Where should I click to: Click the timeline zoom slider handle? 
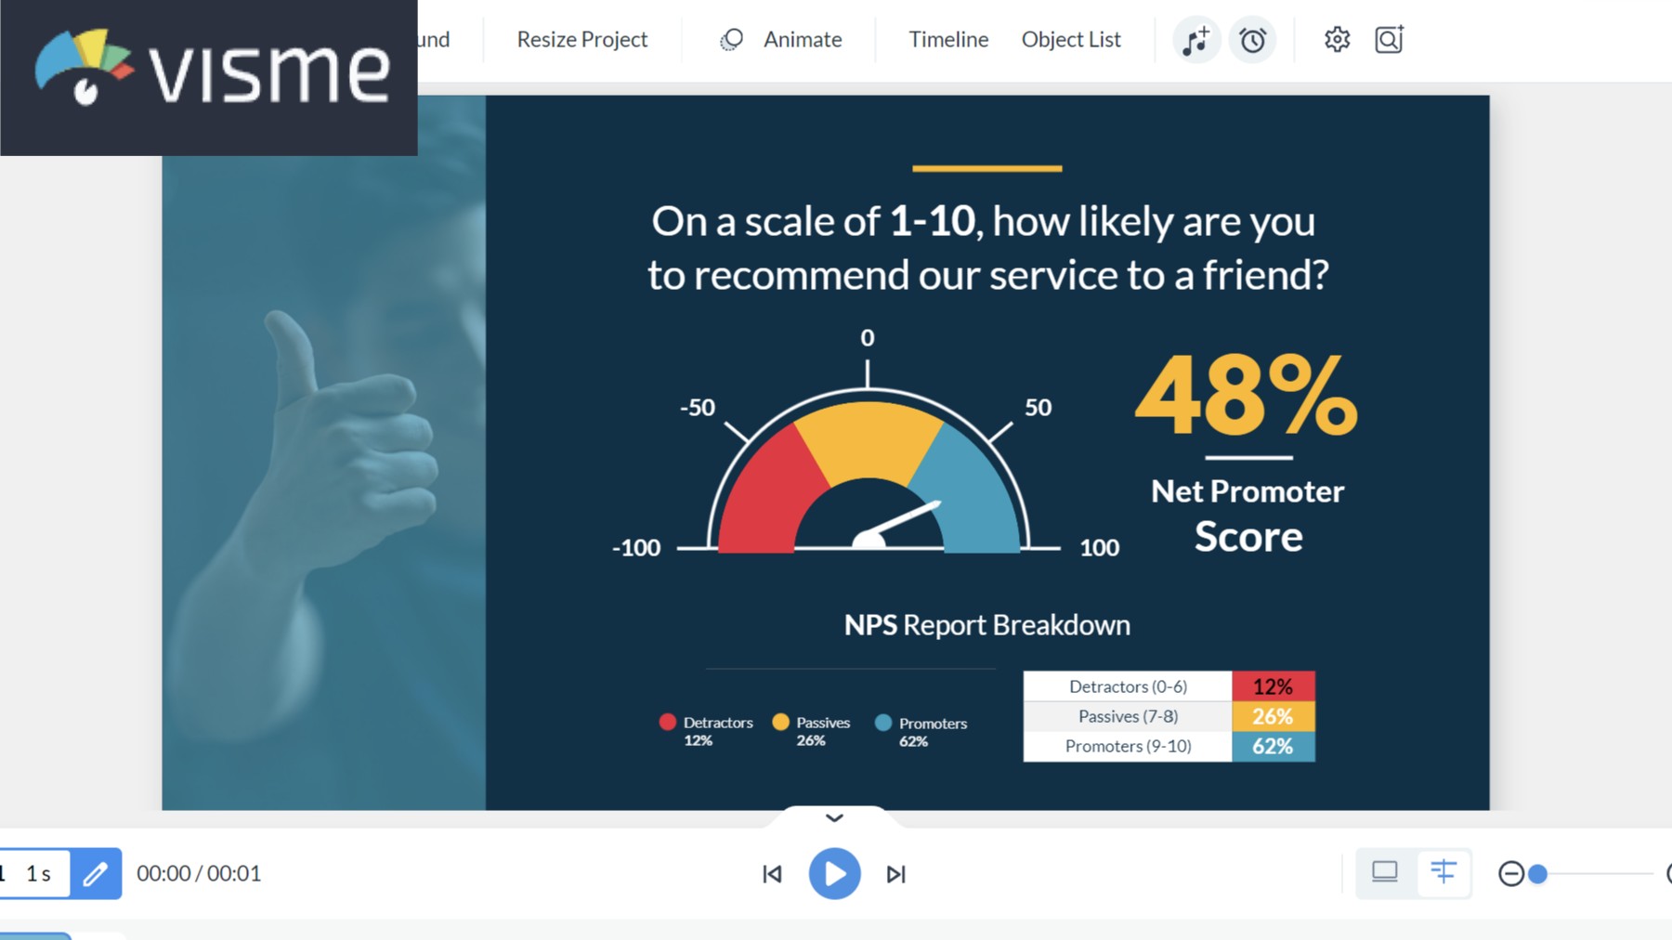(x=1537, y=874)
